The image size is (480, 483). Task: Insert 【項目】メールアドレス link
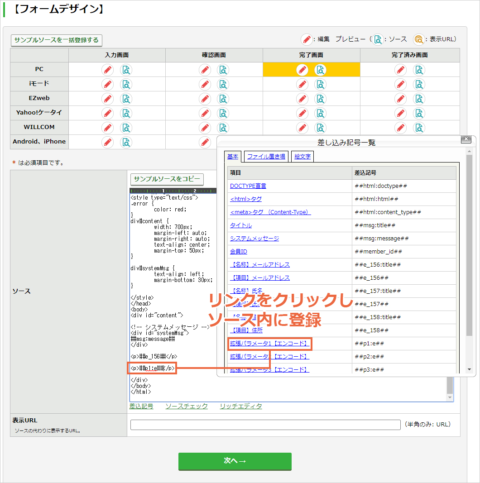click(x=260, y=278)
